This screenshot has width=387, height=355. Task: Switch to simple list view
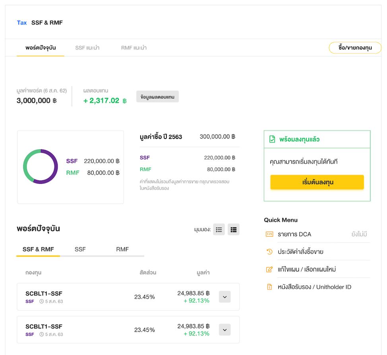[219, 230]
